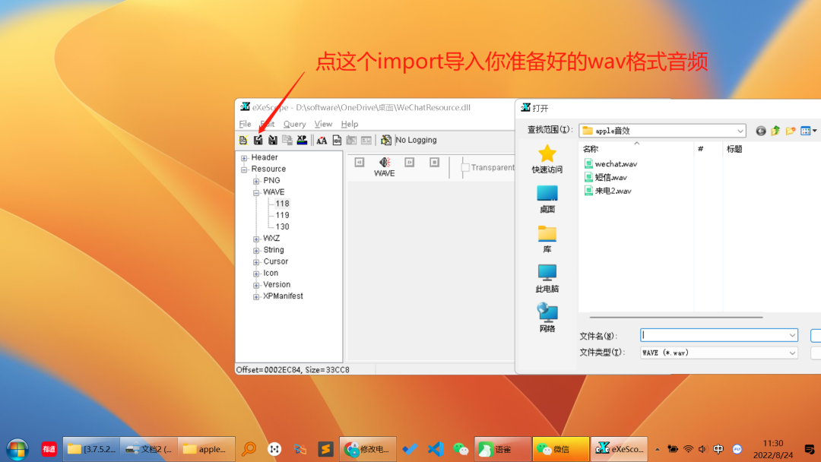The height and width of the screenshot is (462, 821).
Task: Open the 查找范围 folder dropdown
Action: tap(740, 131)
